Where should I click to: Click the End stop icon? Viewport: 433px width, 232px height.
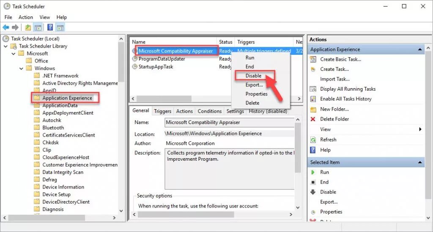tap(313, 182)
